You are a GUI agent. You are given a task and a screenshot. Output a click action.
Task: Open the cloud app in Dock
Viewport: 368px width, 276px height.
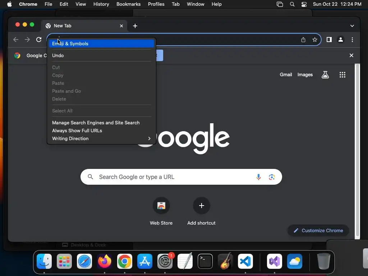(x=295, y=261)
